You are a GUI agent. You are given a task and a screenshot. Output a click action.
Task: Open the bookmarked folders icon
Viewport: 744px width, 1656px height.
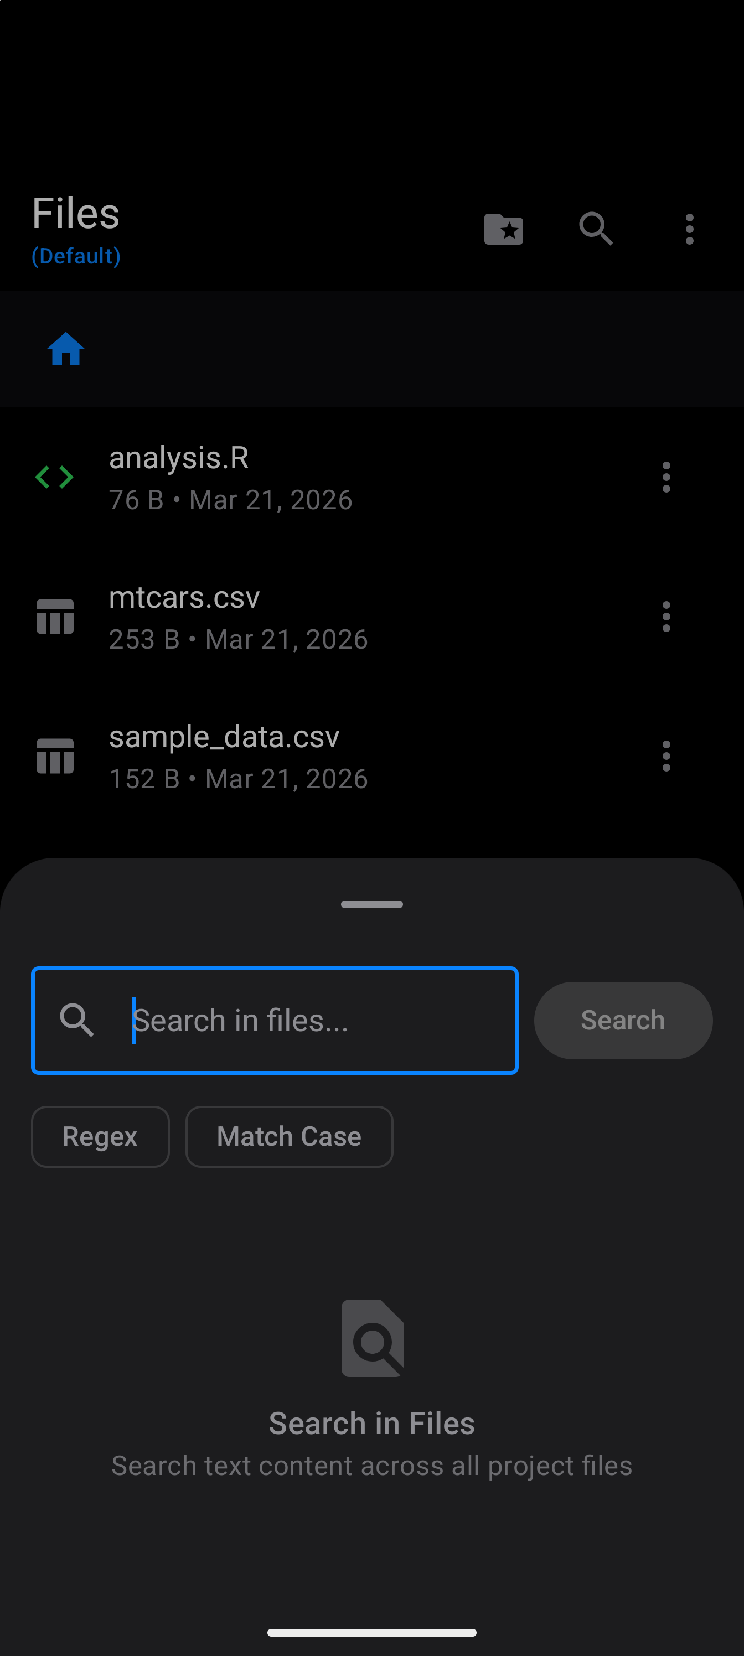tap(504, 229)
